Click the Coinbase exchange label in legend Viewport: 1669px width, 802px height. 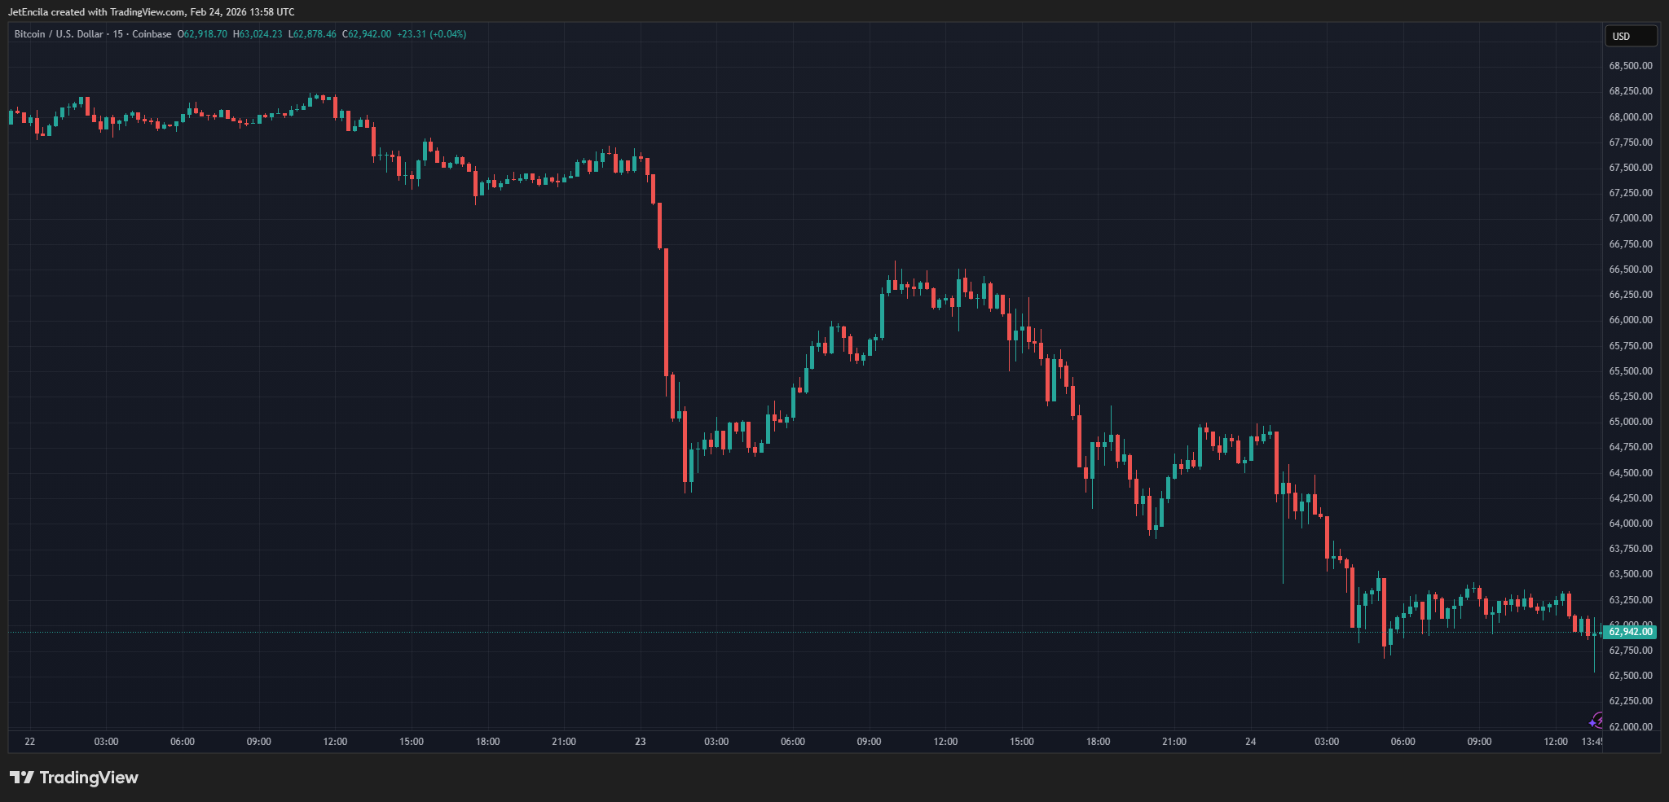click(x=152, y=34)
